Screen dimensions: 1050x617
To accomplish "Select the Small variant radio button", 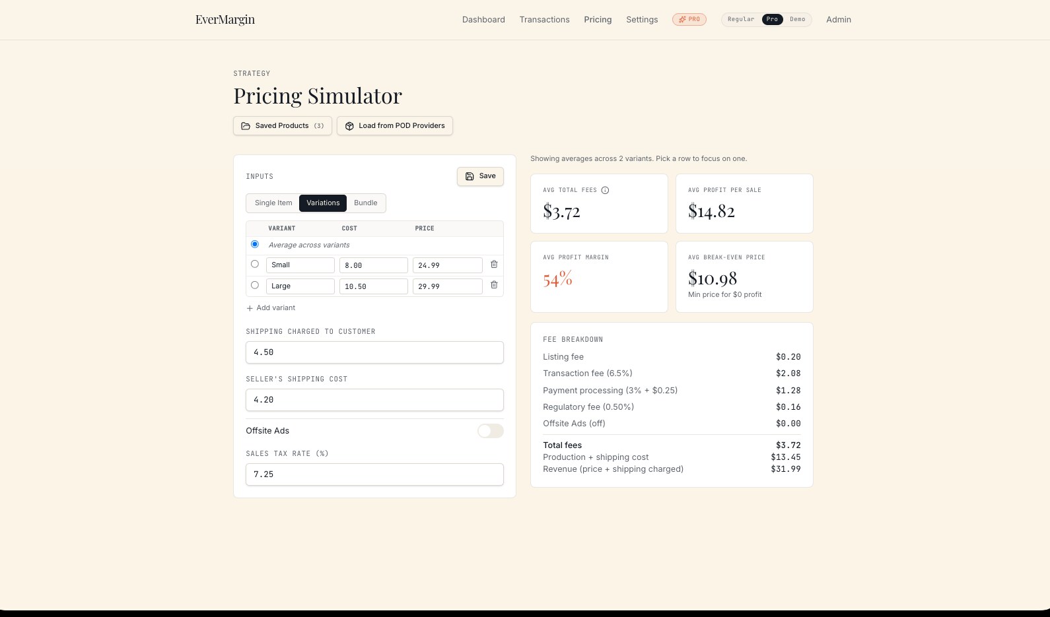I will [255, 264].
